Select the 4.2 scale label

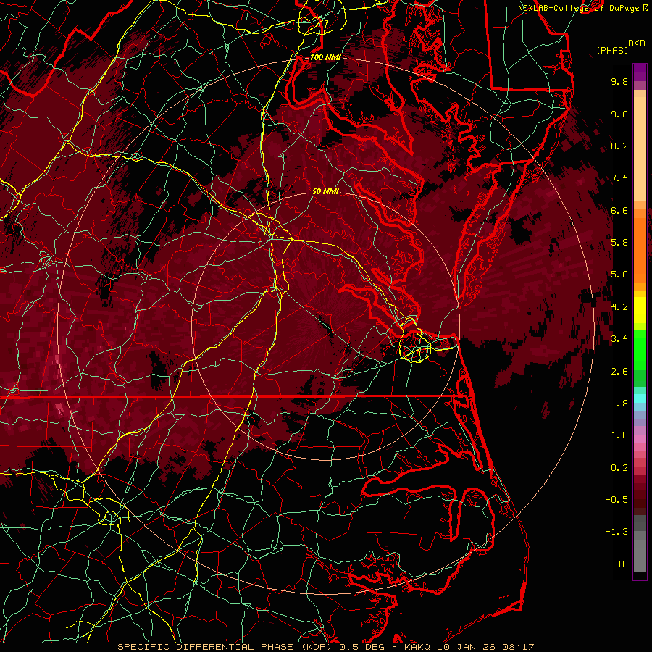point(619,307)
